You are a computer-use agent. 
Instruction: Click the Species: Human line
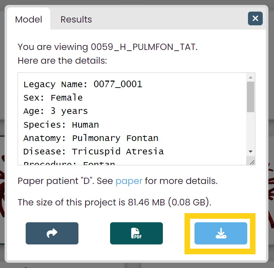click(x=61, y=125)
